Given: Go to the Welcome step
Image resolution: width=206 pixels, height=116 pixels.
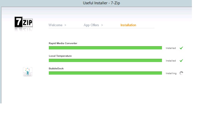Looking at the screenshot, I should [x=55, y=25].
